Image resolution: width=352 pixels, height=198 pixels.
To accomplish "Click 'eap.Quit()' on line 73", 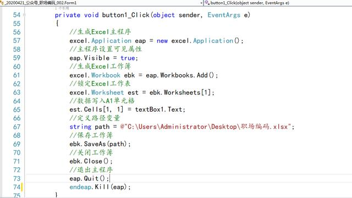I will [87, 178].
